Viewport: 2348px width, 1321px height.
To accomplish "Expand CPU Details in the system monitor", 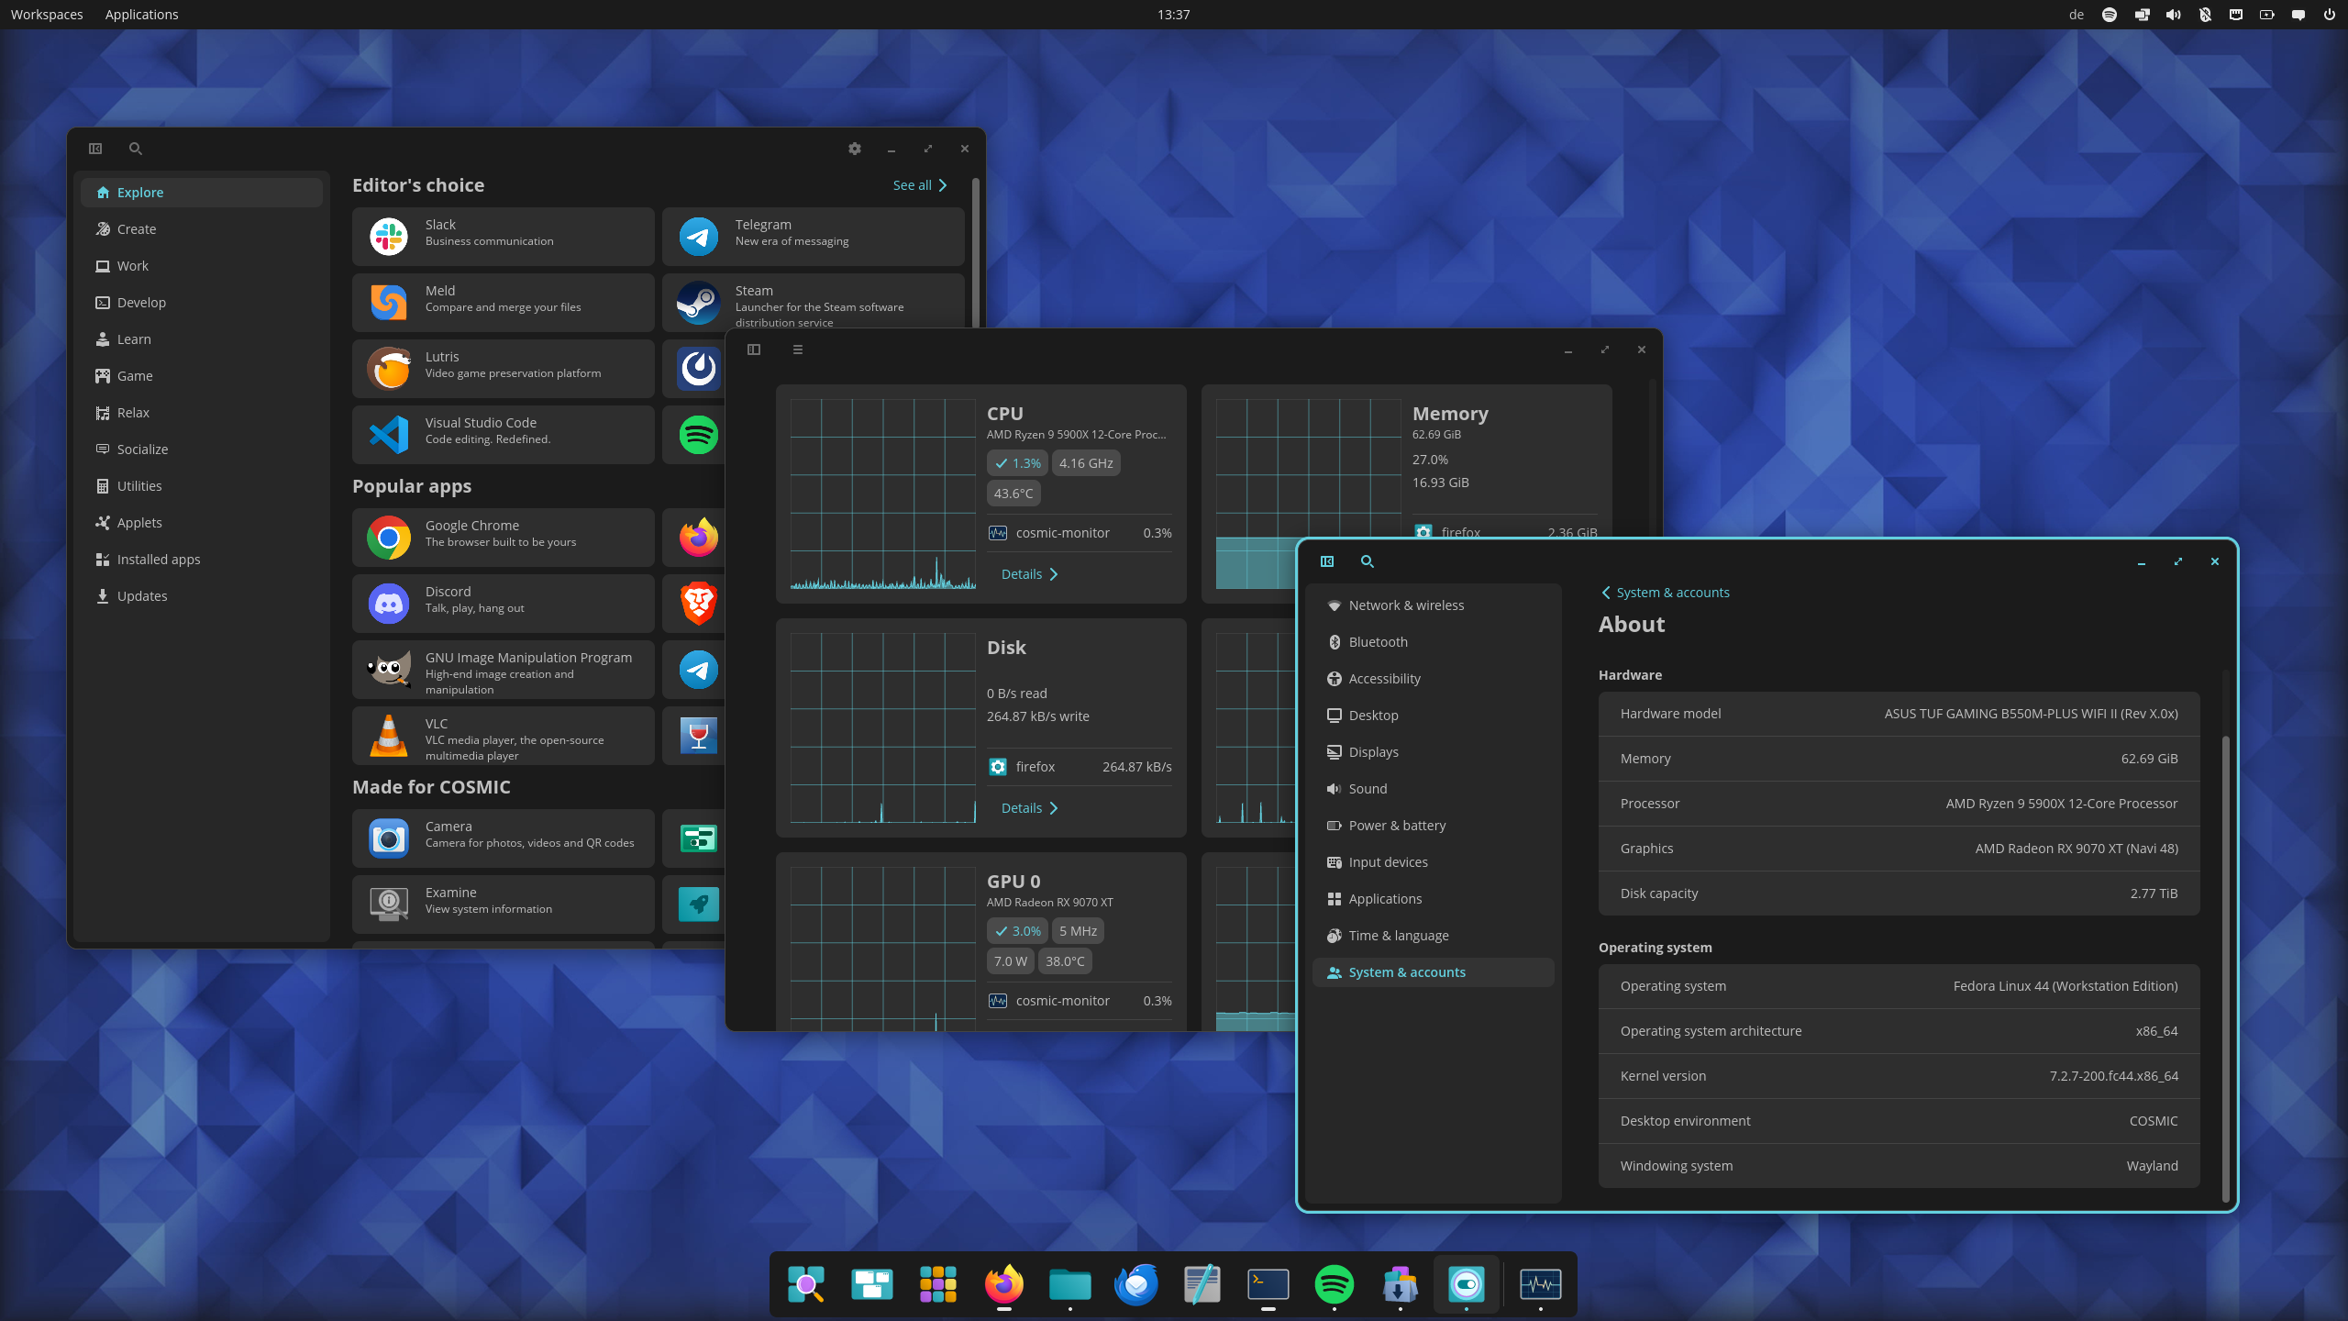I will [1030, 574].
